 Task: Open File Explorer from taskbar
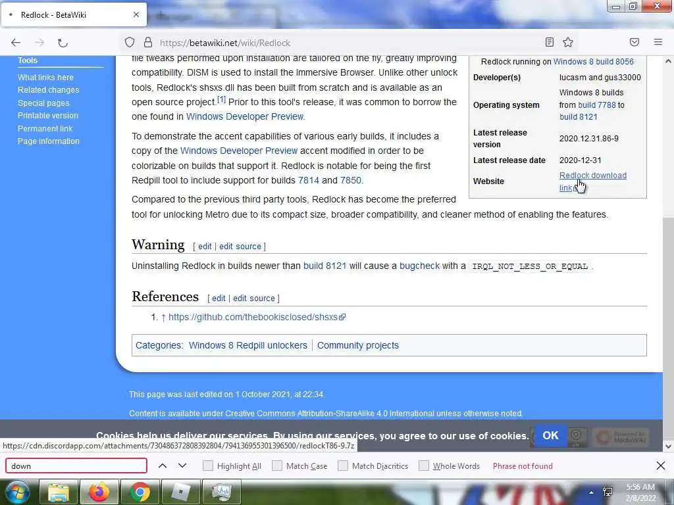59,492
